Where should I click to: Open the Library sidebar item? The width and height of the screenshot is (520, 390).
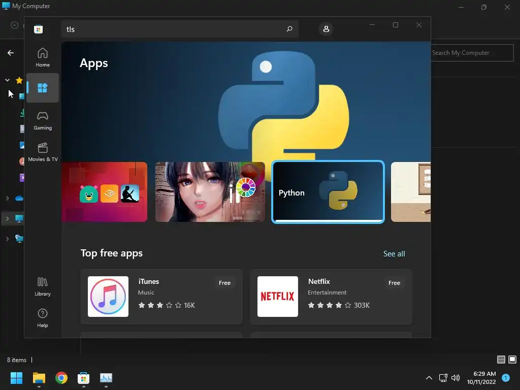(x=43, y=287)
